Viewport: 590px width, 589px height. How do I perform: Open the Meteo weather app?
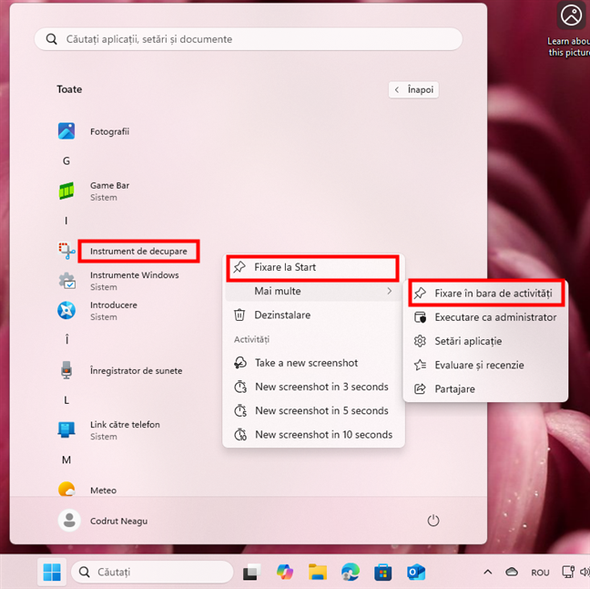pyautogui.click(x=66, y=490)
